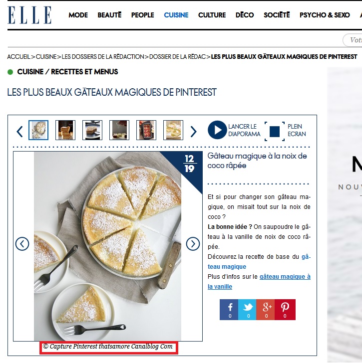
Task: Follow the gâteau magique à la vanille link
Action: click(259, 282)
